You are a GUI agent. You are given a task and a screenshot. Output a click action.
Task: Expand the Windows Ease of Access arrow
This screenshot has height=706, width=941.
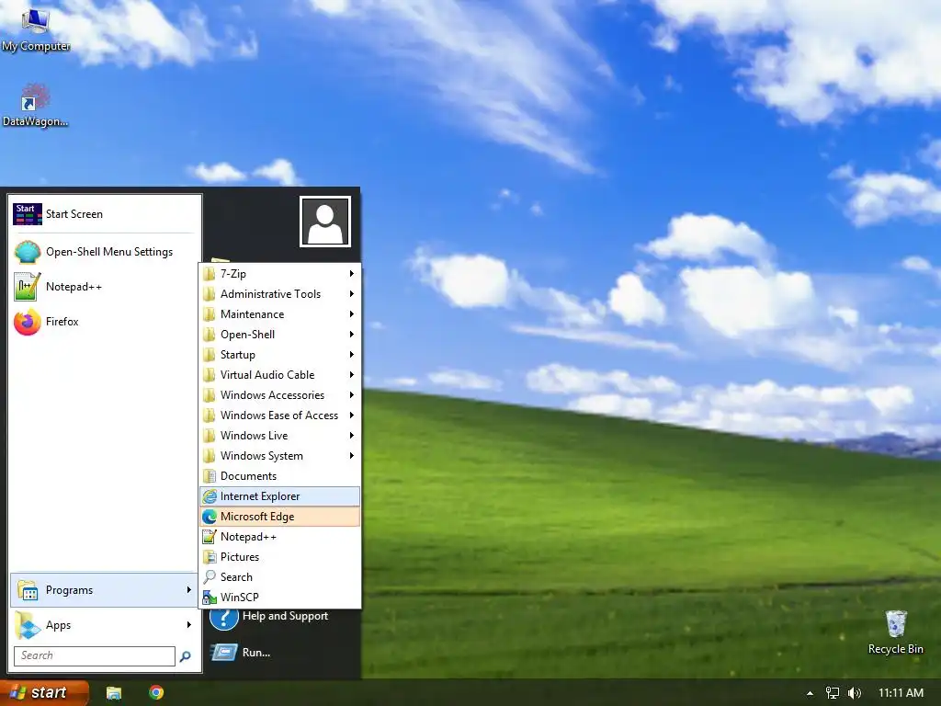352,416
